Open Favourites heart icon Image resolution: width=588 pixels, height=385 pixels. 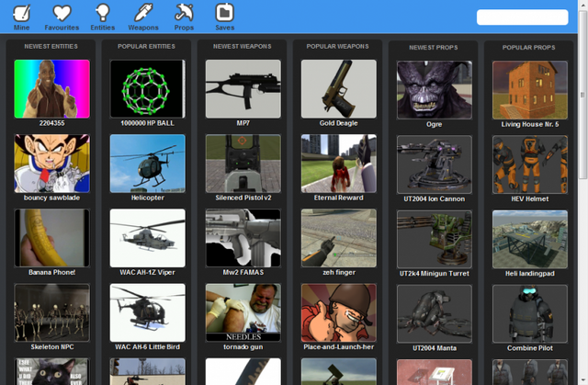(62, 13)
